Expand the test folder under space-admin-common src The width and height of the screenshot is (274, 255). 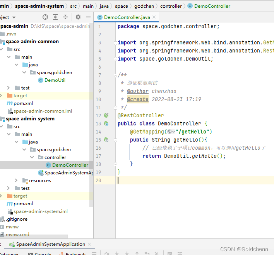(9, 88)
